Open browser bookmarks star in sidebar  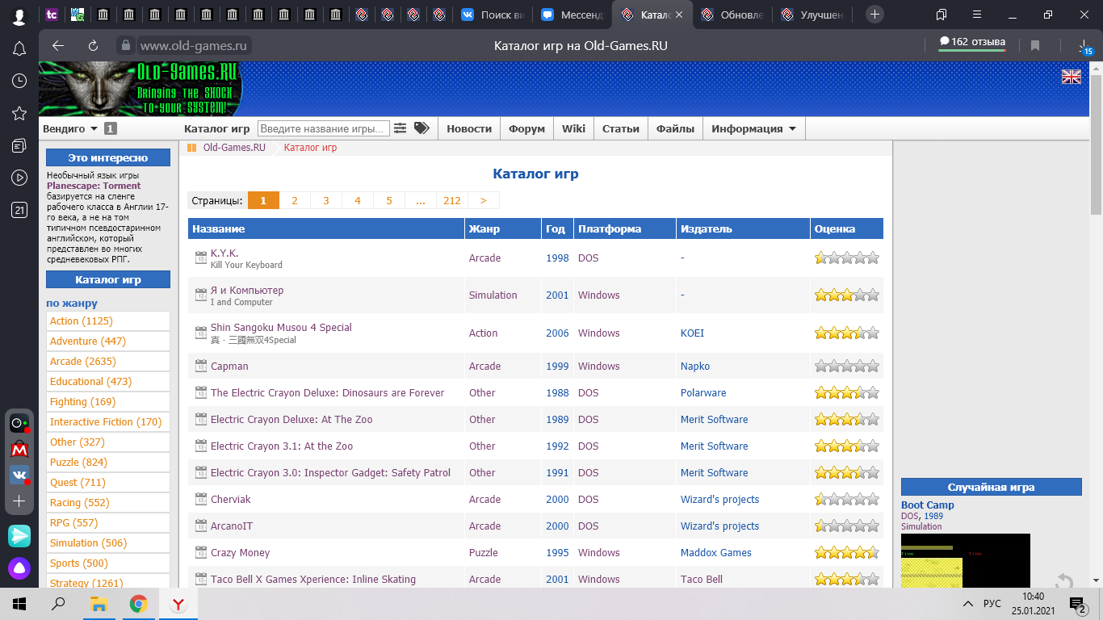coord(19,113)
